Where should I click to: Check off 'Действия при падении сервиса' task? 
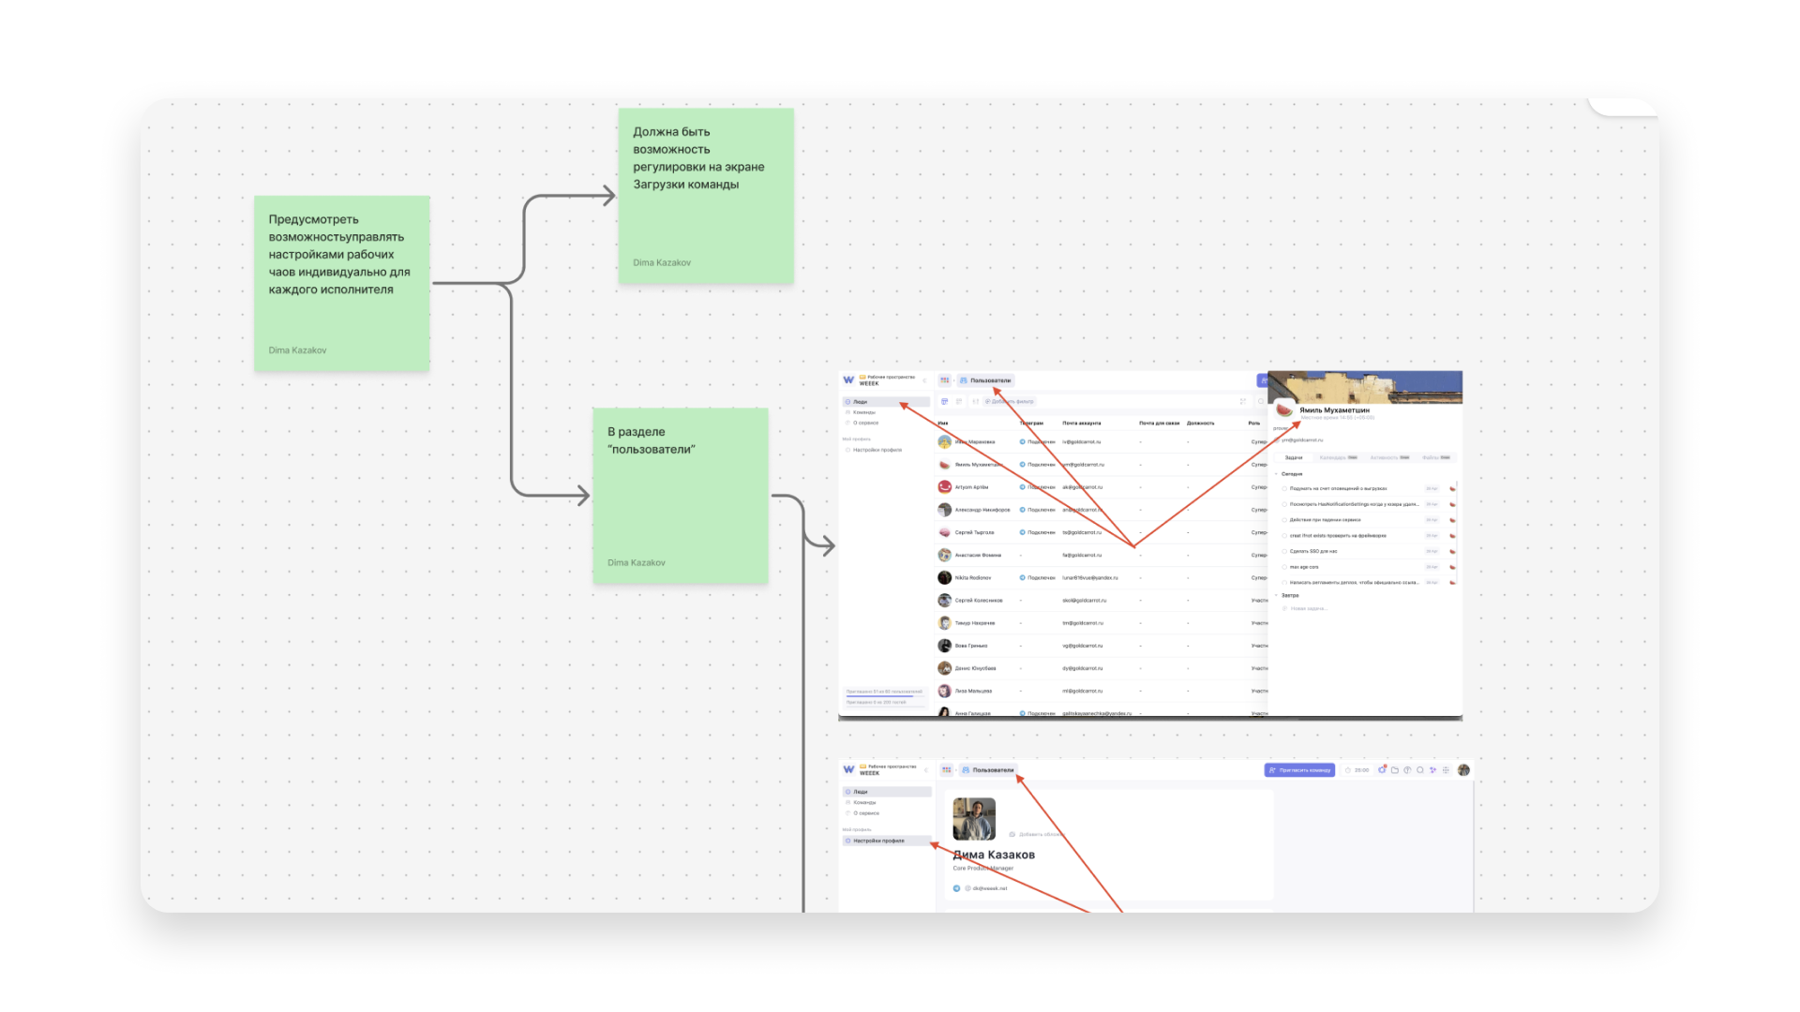tap(1284, 520)
